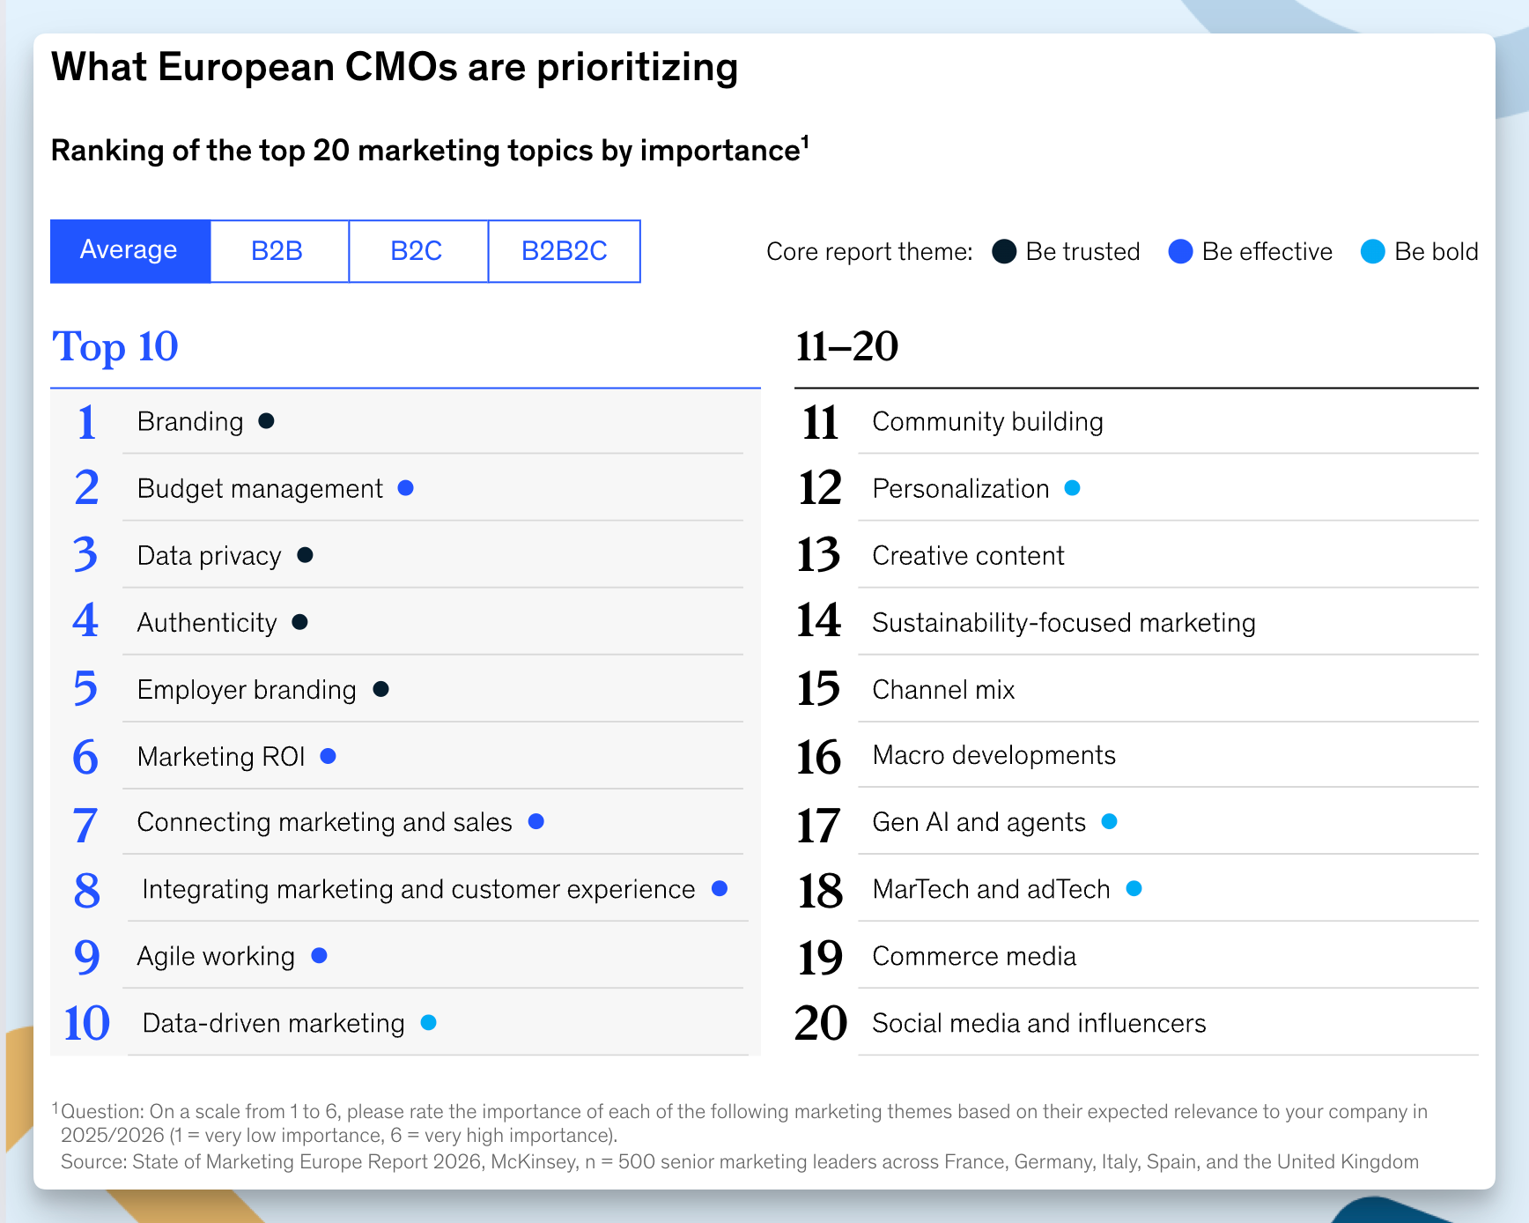This screenshot has height=1223, width=1529.
Task: Click the dot after Data privacy
Action: 306,555
